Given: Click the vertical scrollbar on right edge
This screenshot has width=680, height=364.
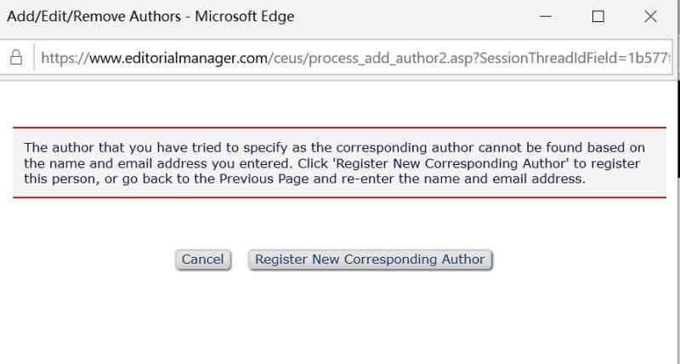Looking at the screenshot, I should click(677, 128).
